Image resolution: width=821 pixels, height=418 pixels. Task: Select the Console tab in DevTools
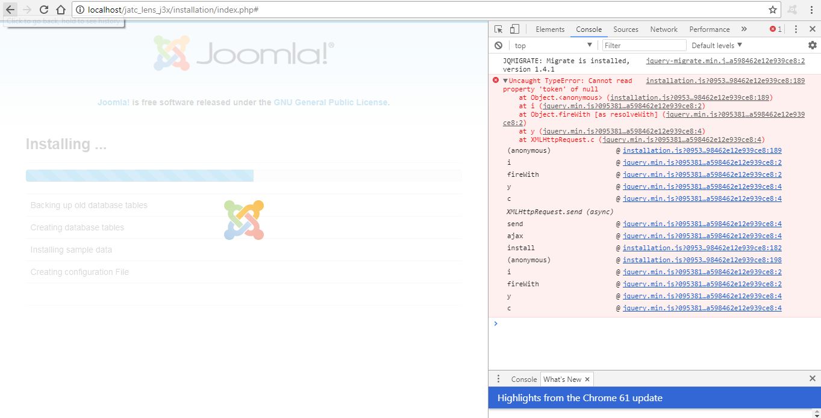click(588, 29)
